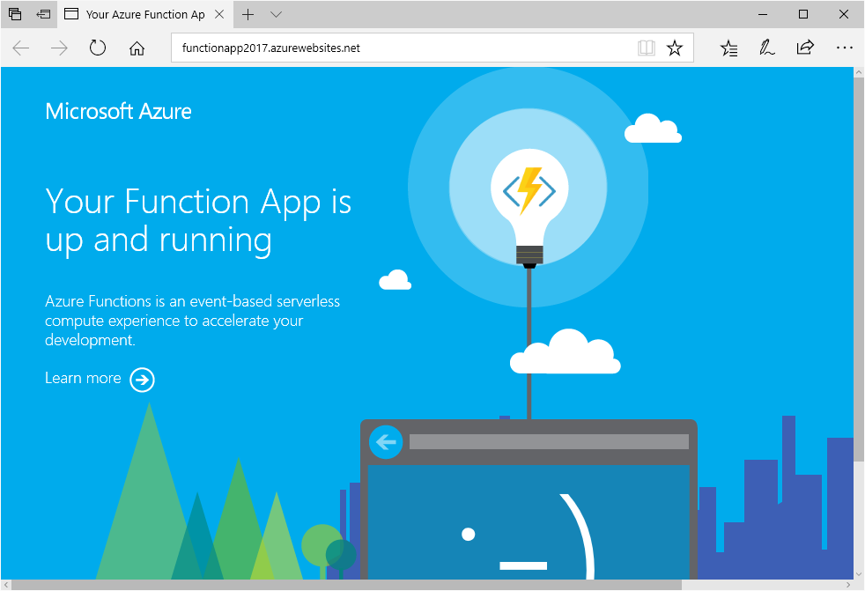The width and height of the screenshot is (865, 591).
Task: Click the horizontal scrollbar right arrow
Action: click(847, 585)
